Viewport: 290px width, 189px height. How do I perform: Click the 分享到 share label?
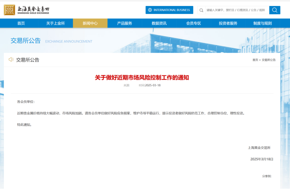tap(267, 176)
